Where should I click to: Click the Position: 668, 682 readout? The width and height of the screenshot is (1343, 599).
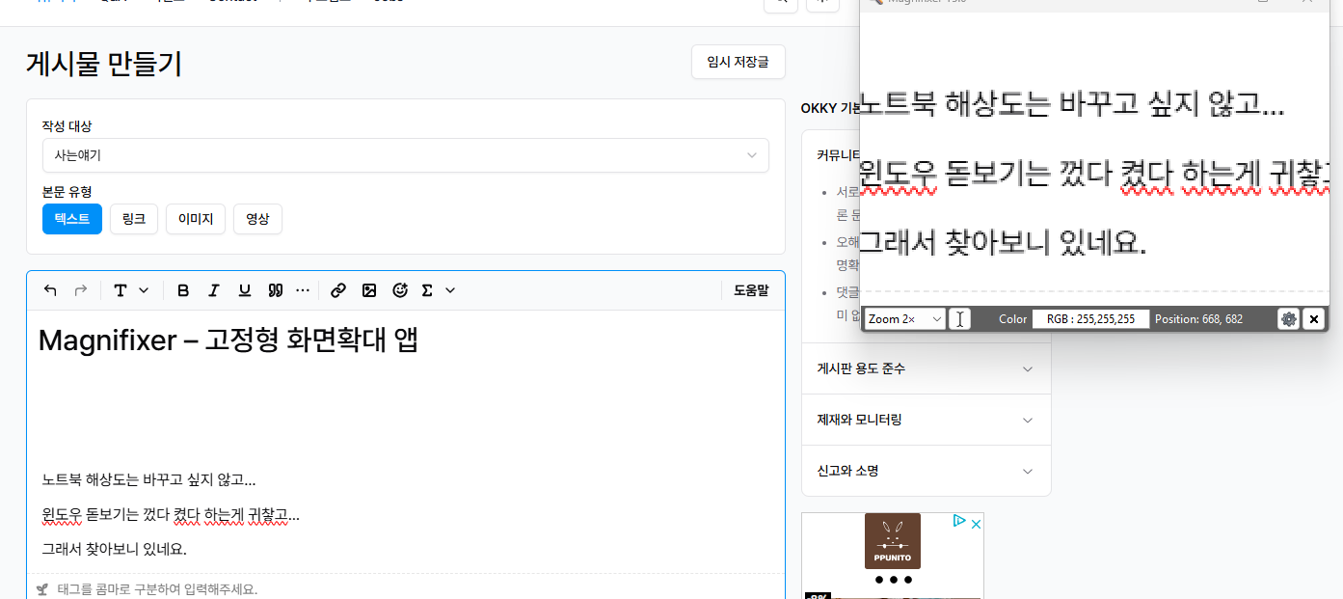coord(1198,319)
